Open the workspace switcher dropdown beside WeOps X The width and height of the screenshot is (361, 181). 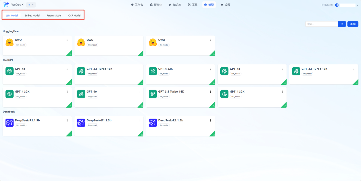pos(31,5)
